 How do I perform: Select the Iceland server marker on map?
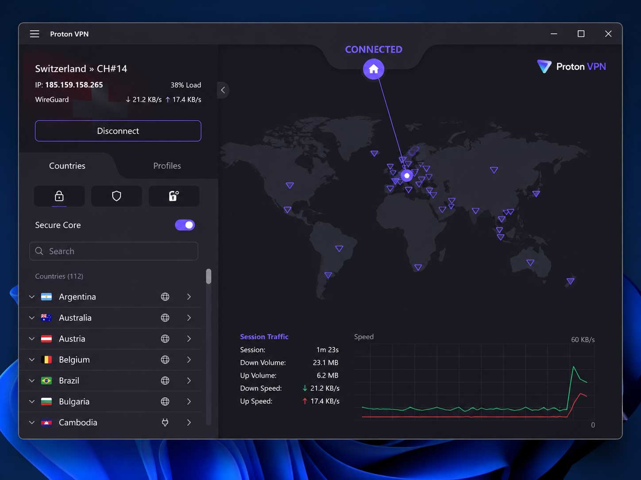(x=375, y=153)
